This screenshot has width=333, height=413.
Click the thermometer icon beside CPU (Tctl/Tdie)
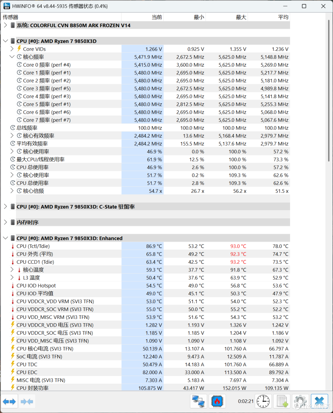point(13,246)
